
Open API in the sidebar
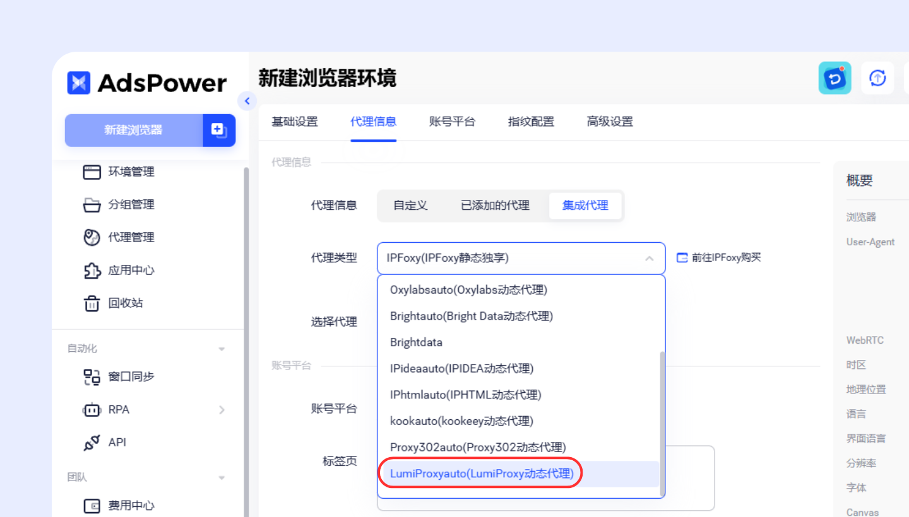coord(117,443)
